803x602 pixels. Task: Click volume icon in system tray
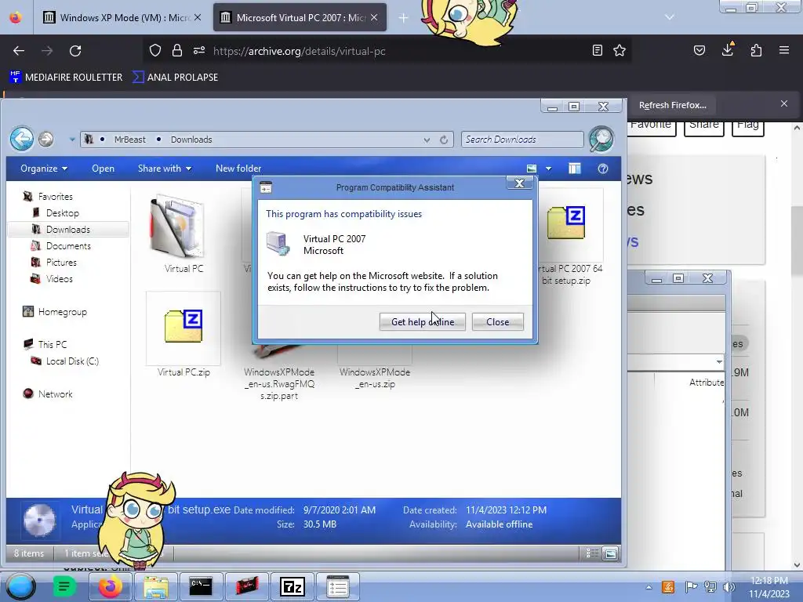coord(729,587)
